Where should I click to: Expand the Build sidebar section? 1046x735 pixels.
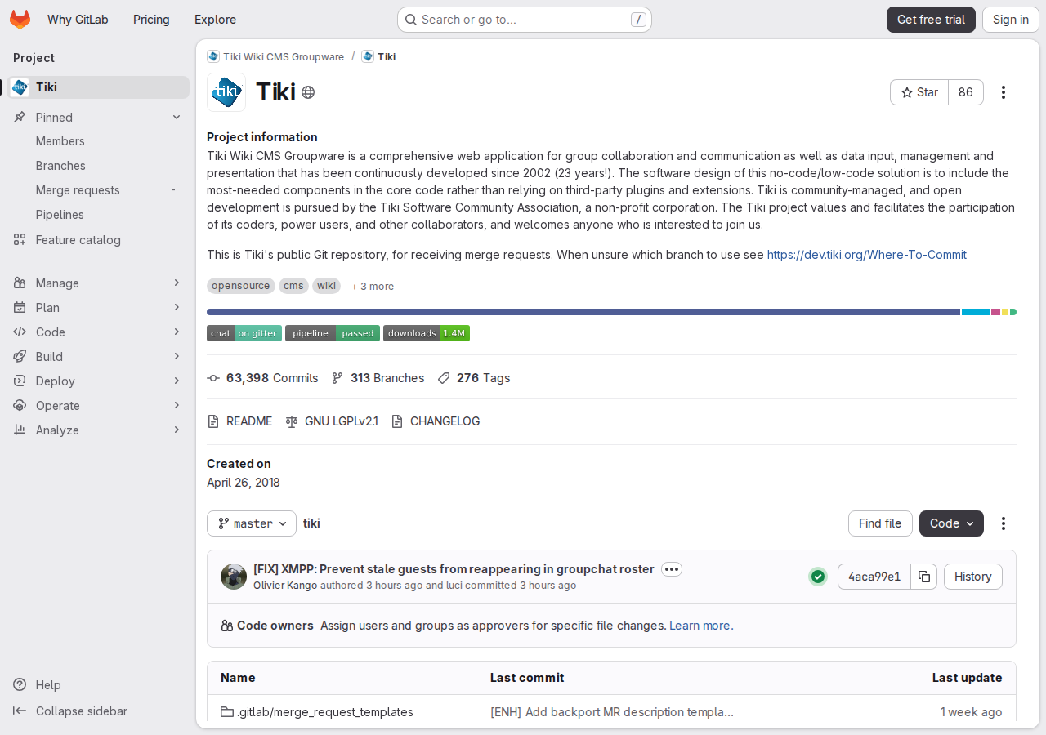[x=98, y=357]
